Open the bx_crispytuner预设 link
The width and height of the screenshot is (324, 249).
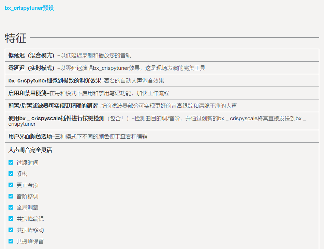(x=29, y=8)
